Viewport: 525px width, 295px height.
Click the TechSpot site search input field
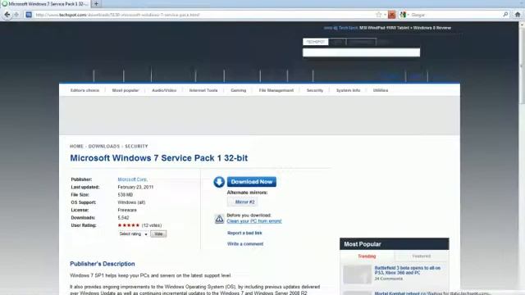(x=361, y=52)
